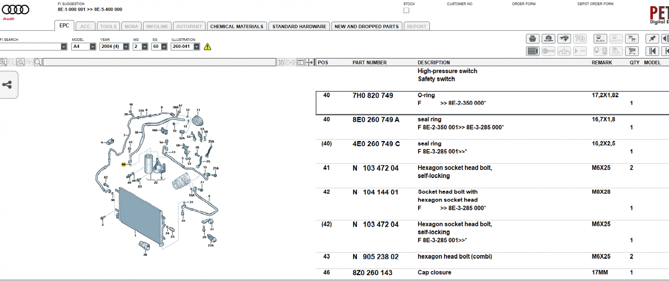
Task: Click the share icon left of the illustration
Action: 7,85
